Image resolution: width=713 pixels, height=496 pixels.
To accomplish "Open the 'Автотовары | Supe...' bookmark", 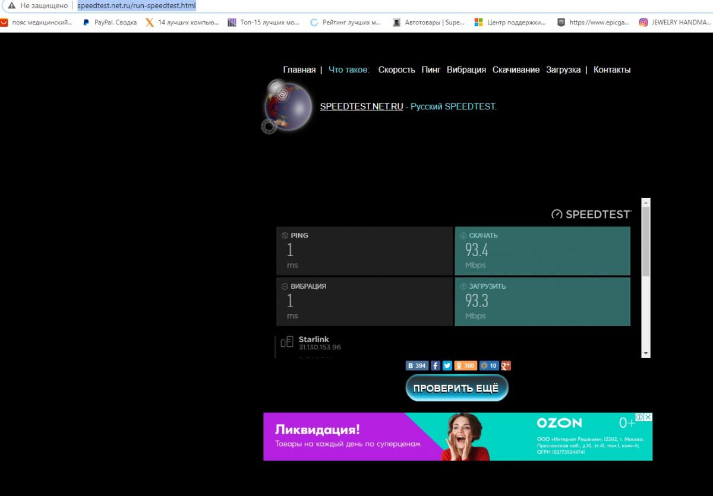I will point(428,23).
